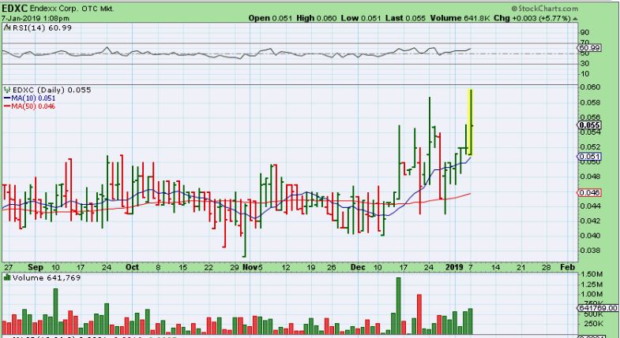The height and width of the screenshot is (338, 620).
Task: Click the 21 date label on axis
Action: pyautogui.click(x=520, y=267)
